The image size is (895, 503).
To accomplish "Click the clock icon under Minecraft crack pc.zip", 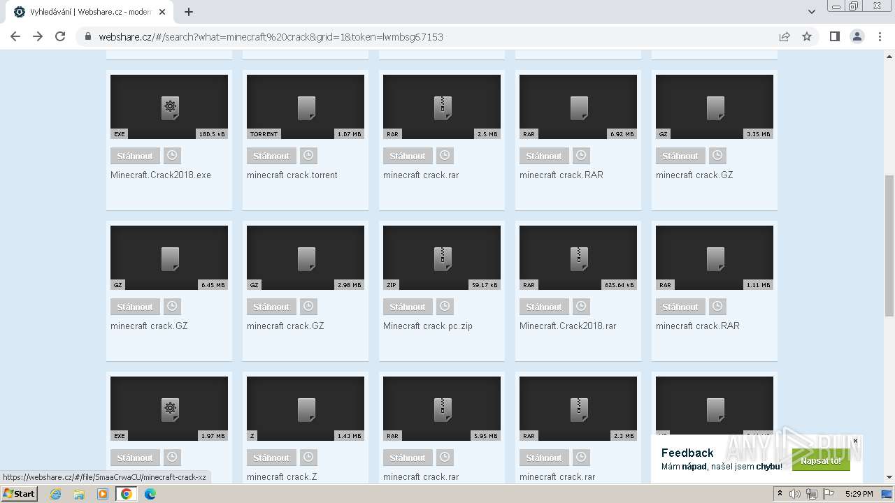I will click(445, 307).
